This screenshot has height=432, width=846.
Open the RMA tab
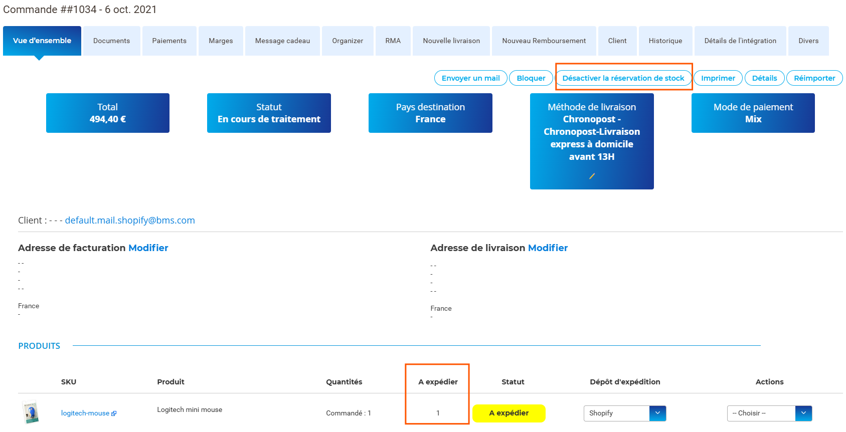click(x=393, y=41)
